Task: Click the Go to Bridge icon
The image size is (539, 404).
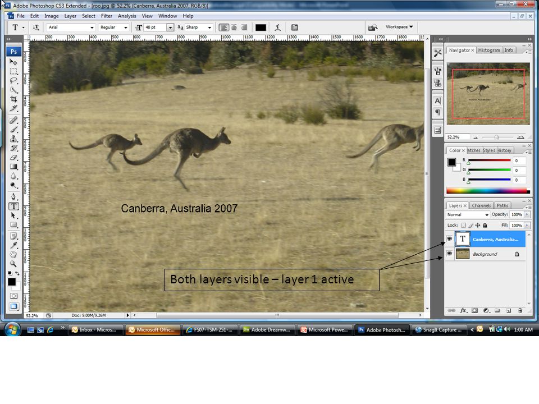Action: tap(373, 27)
